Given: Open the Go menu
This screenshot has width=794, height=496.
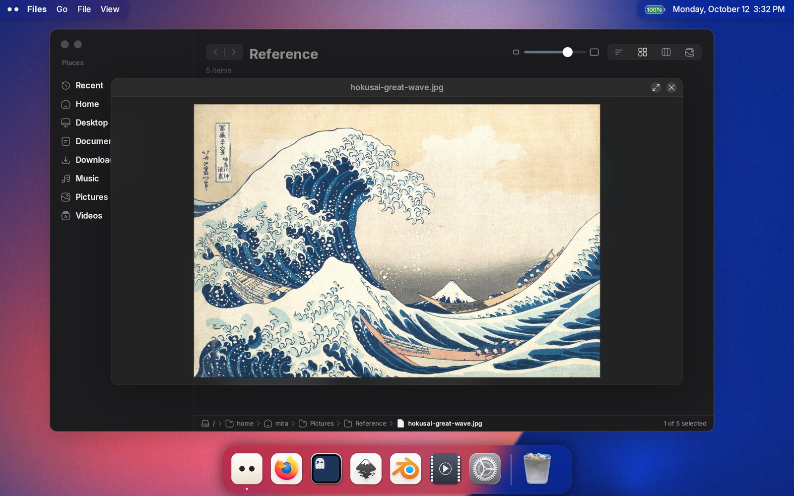Looking at the screenshot, I should pos(62,9).
